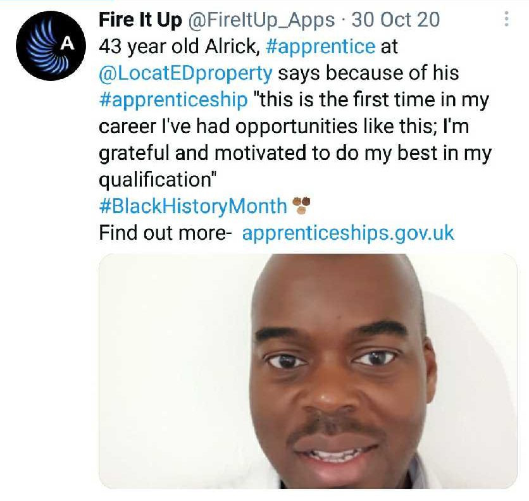This screenshot has width=529, height=501.
Task: Click the quote line starting 'career I've had'
Action: pyautogui.click(x=283, y=127)
